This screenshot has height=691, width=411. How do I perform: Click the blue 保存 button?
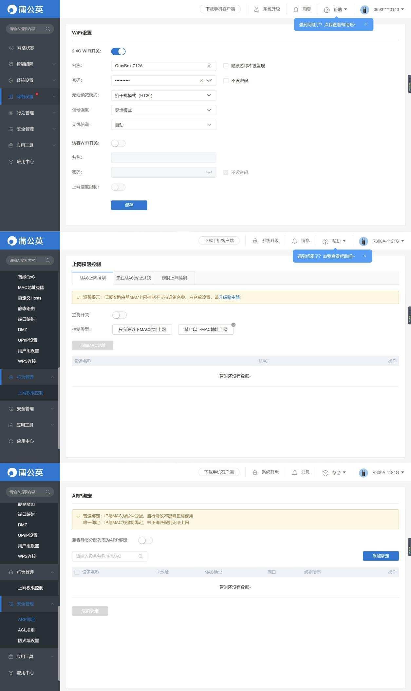click(x=129, y=205)
